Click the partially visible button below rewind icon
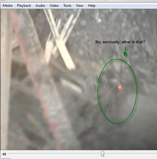The image size is (157, 159). click(6, 158)
